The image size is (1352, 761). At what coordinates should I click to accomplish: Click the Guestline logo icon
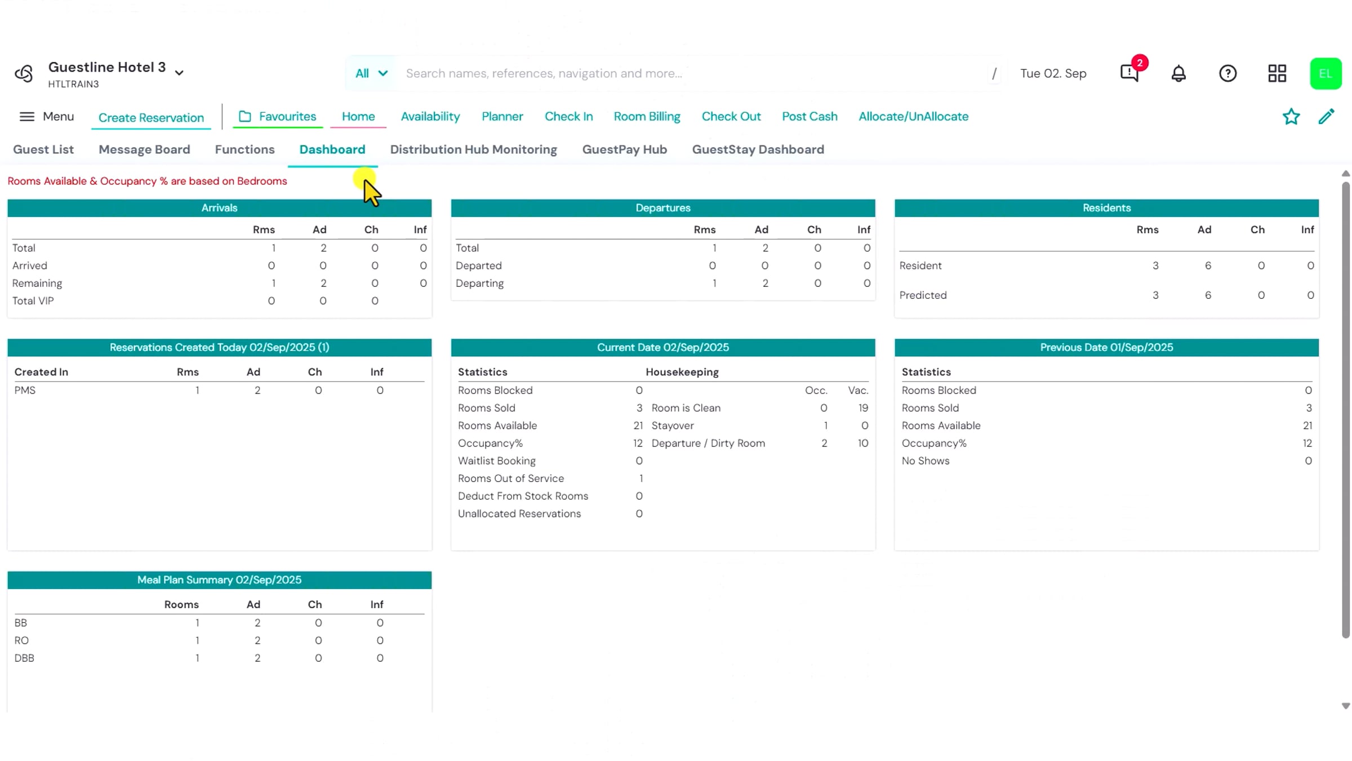24,74
